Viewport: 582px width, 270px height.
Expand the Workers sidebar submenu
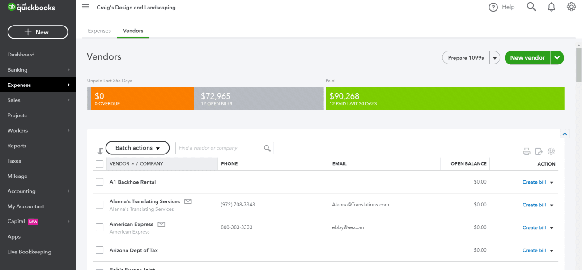coord(68,131)
